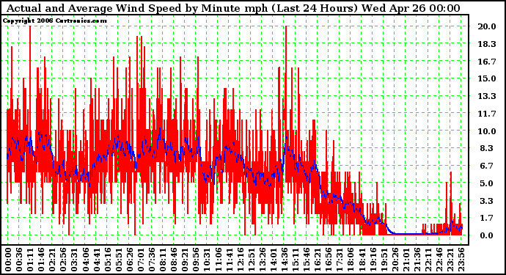Click the 12:51 time label
506x275 pixels.
pos(251,260)
